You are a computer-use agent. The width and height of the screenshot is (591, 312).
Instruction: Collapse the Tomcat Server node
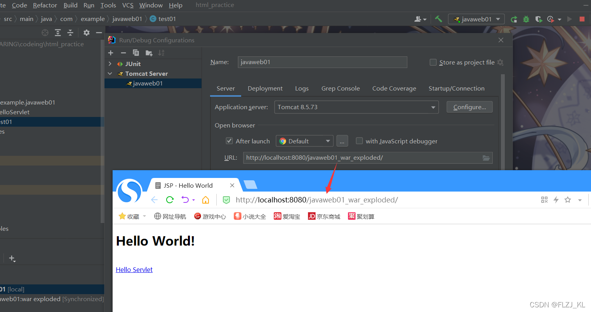[x=110, y=73]
